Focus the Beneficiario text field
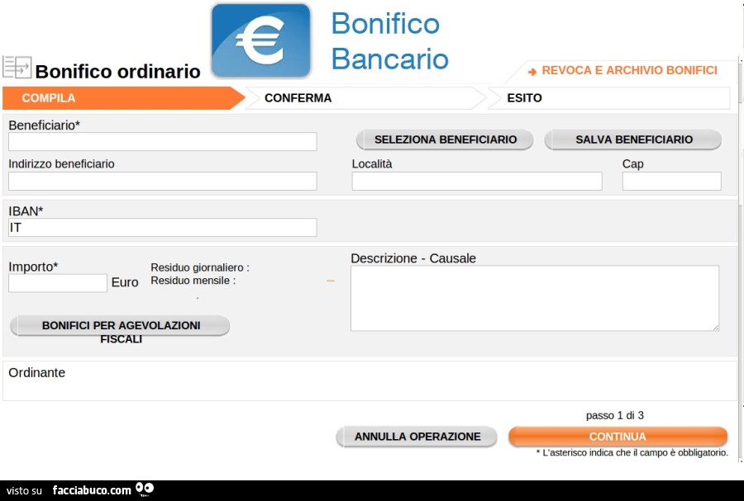Image resolution: width=744 pixels, height=501 pixels. pyautogui.click(x=162, y=142)
